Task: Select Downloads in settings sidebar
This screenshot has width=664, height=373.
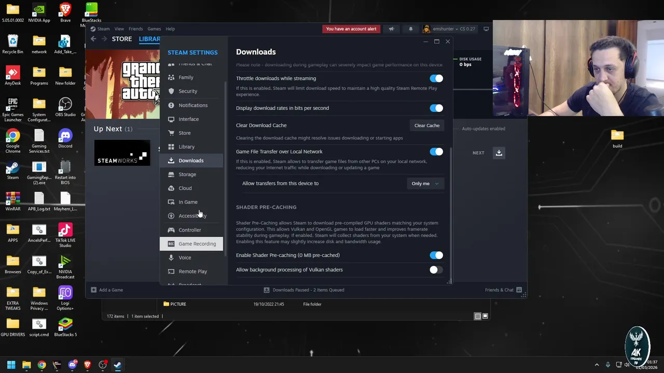Action: tap(191, 161)
